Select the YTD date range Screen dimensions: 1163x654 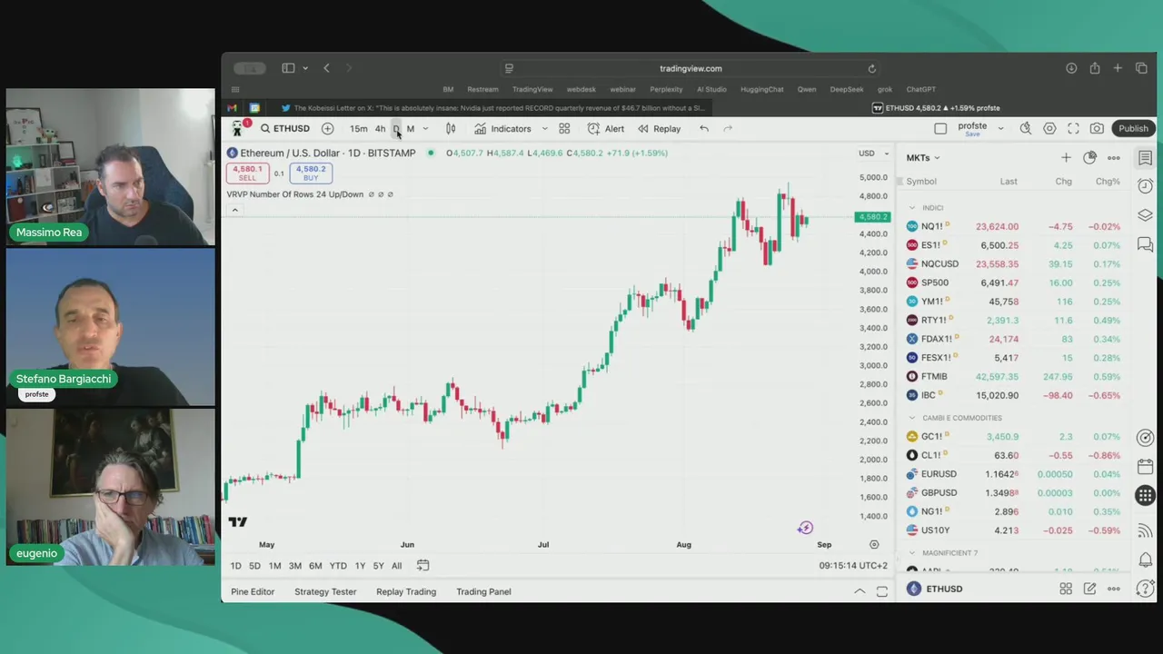tap(338, 566)
